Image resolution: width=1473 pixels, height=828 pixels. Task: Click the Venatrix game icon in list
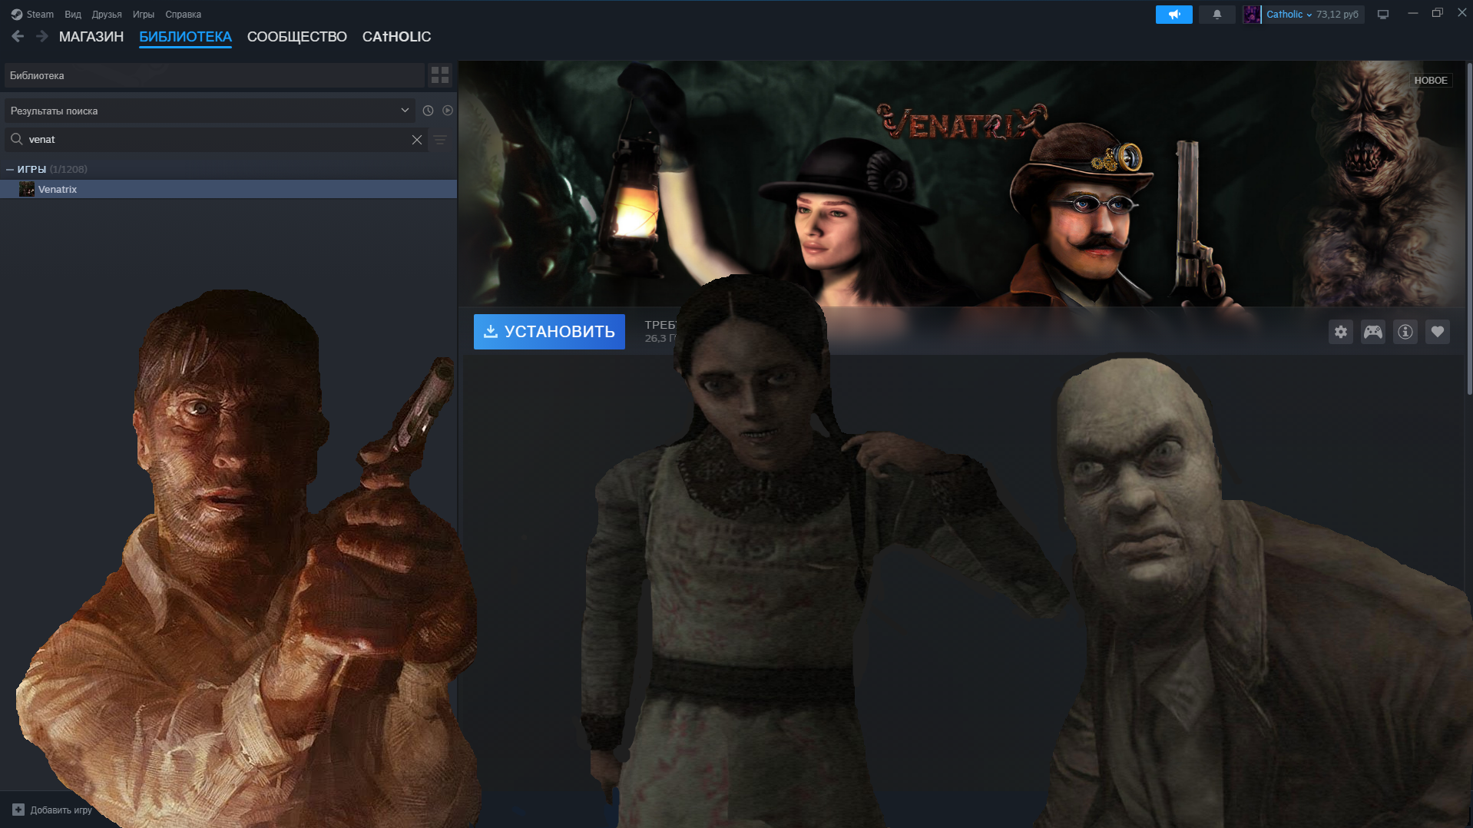click(x=27, y=189)
